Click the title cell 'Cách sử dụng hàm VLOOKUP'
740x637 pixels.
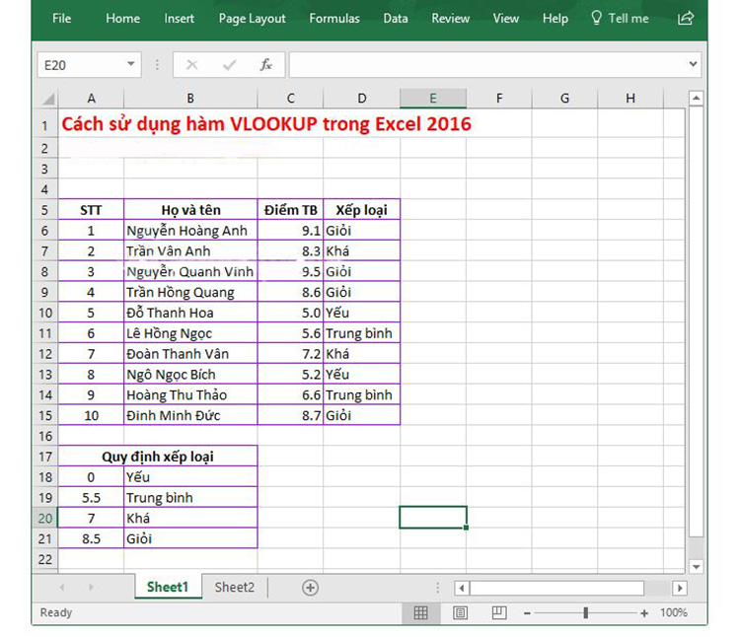[266, 124]
